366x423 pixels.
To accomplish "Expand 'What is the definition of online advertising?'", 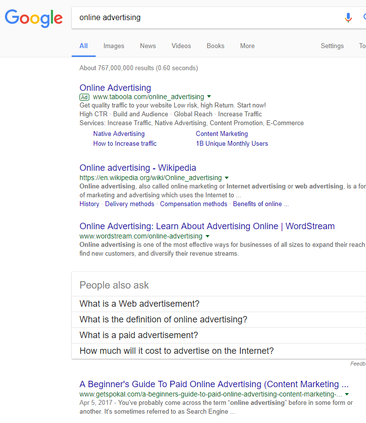I will 219,319.
